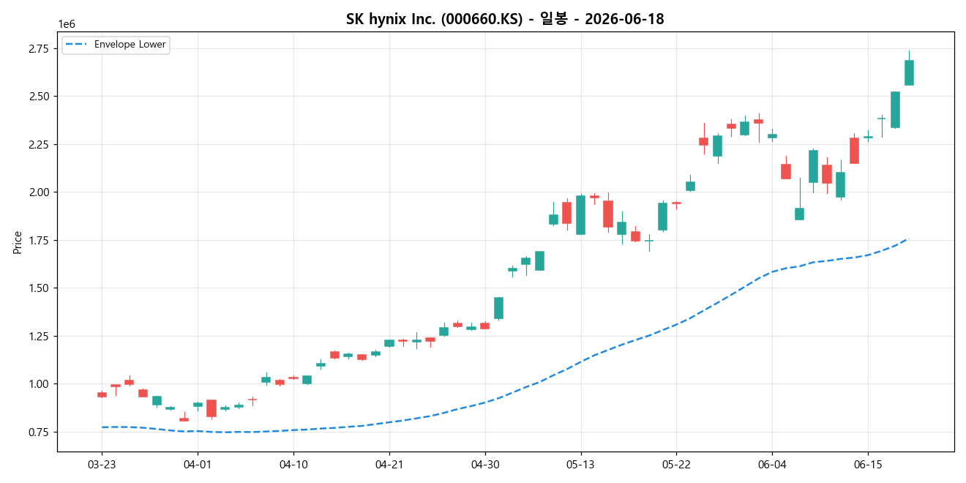Click the Price y-axis label
This screenshot has width=966, height=483.
(18, 242)
